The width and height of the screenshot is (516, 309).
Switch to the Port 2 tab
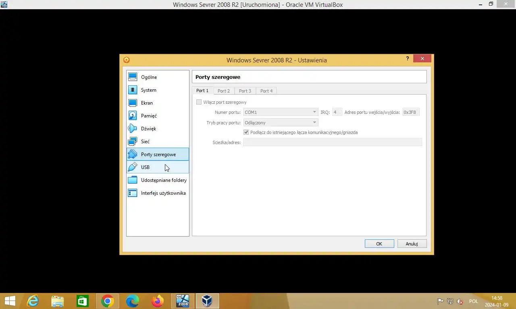tap(224, 91)
